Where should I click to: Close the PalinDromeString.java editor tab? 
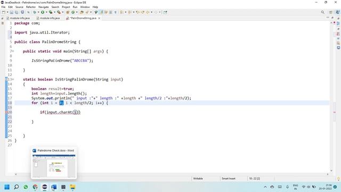point(99,18)
